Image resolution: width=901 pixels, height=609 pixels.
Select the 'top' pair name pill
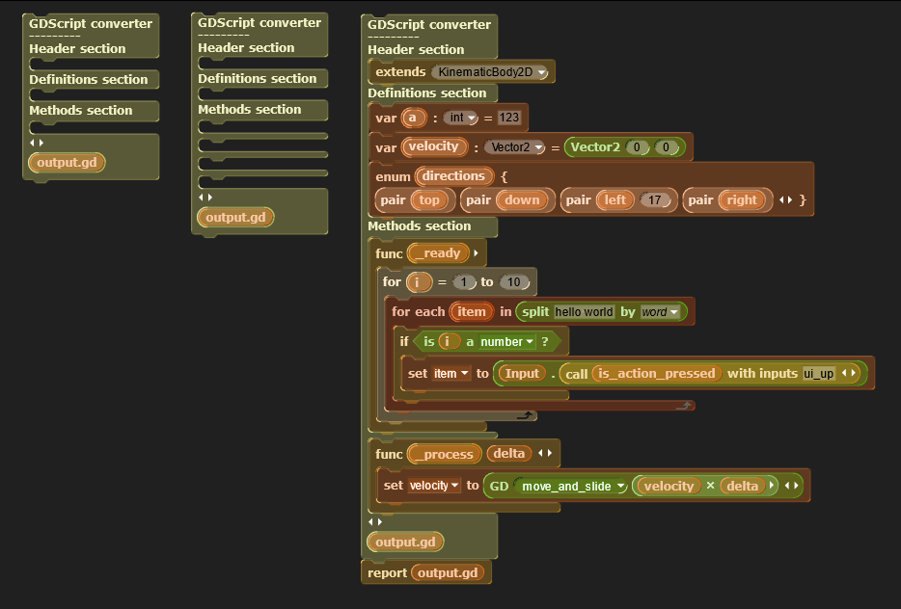click(429, 200)
